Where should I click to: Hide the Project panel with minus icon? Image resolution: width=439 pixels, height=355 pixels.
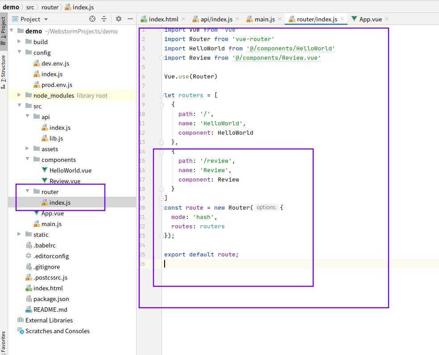pos(130,19)
